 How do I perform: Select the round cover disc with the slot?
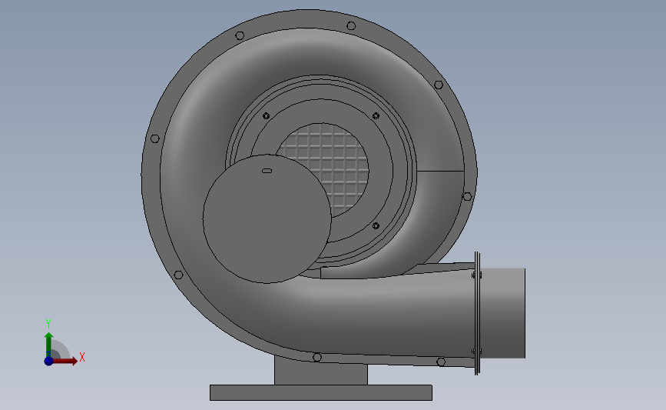267,218
